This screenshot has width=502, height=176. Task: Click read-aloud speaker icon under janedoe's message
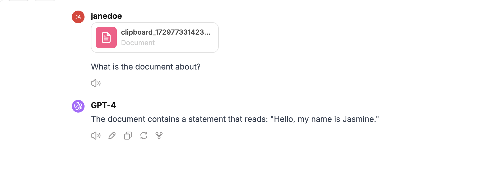pyautogui.click(x=96, y=83)
